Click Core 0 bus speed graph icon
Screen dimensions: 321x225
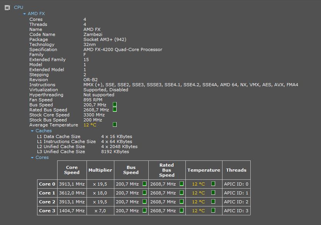pyautogui.click(x=144, y=184)
